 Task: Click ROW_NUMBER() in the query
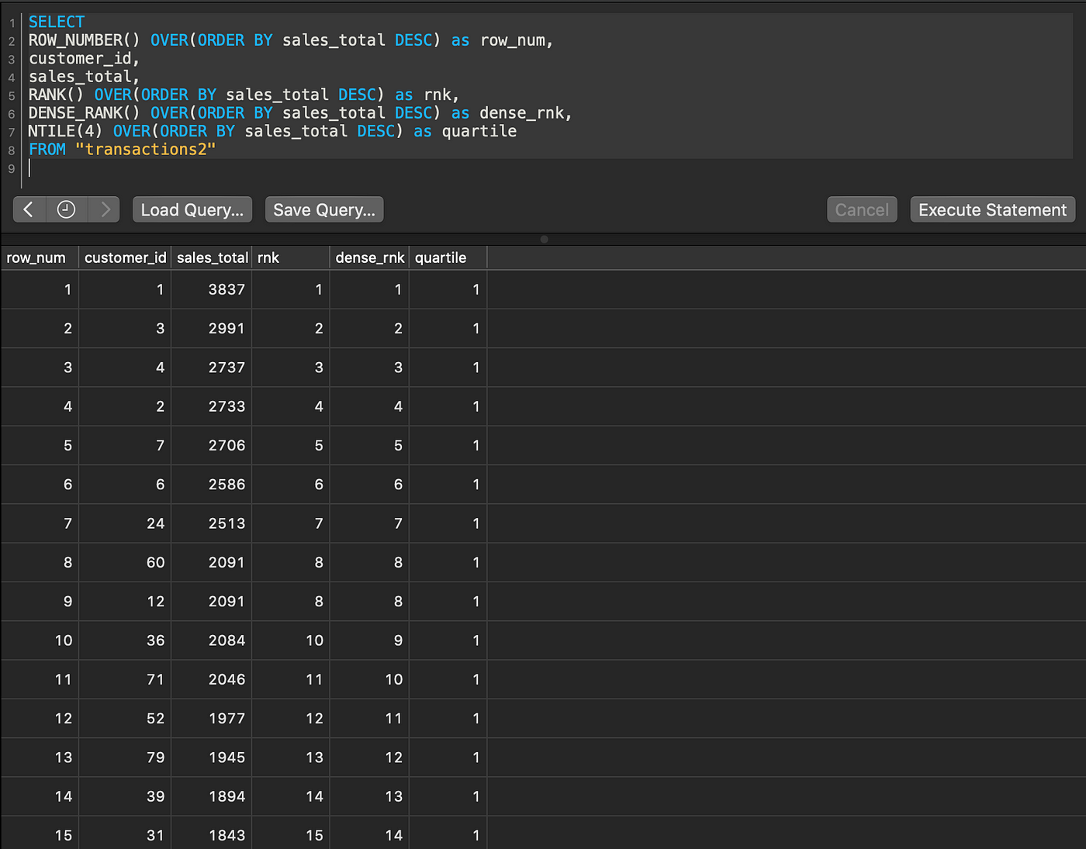(85, 40)
